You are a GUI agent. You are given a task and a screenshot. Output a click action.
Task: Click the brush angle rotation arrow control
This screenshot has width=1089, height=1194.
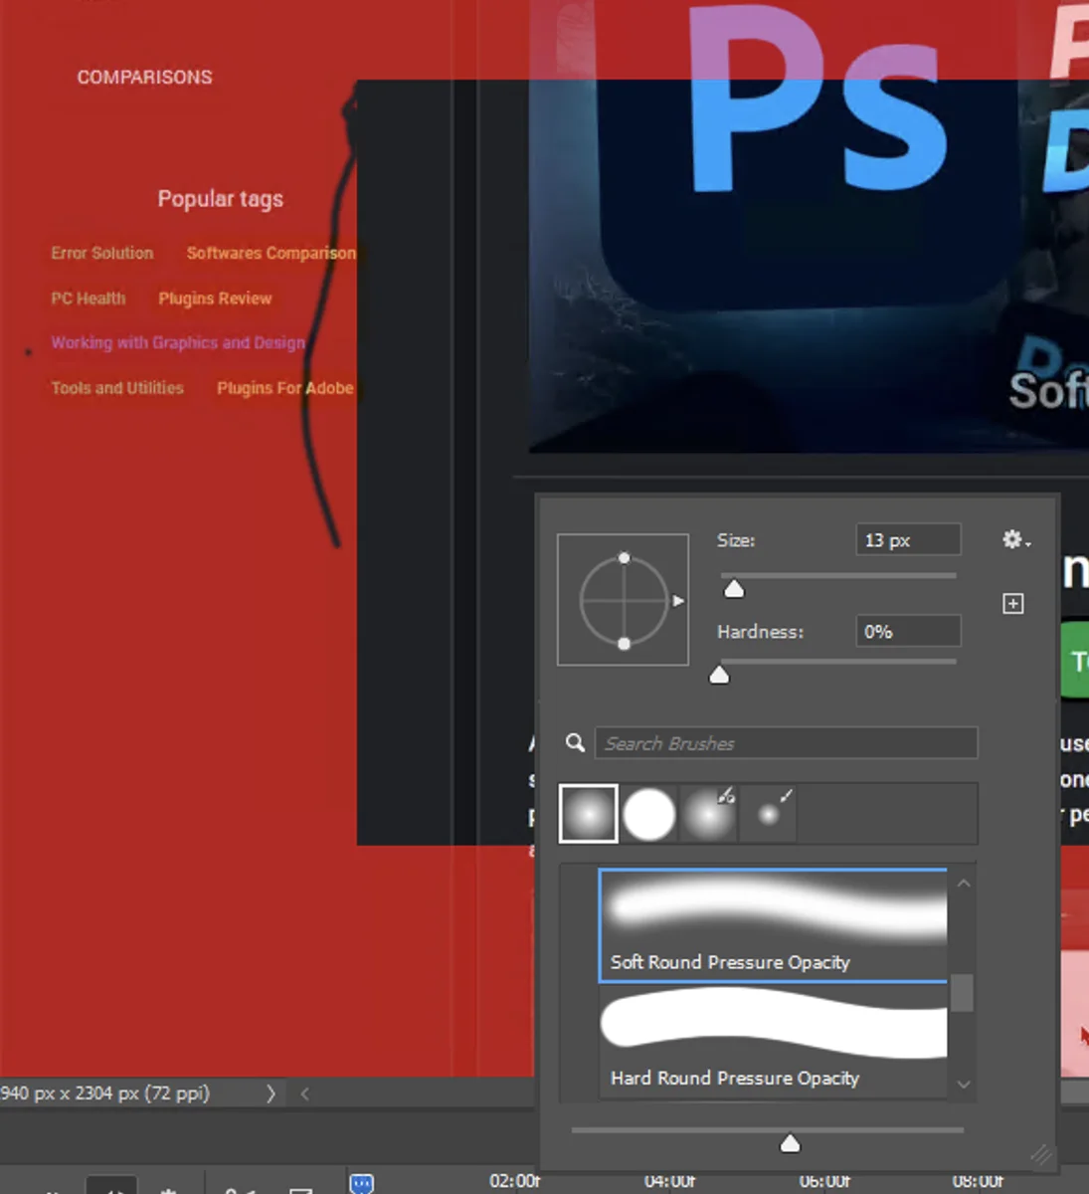click(678, 601)
